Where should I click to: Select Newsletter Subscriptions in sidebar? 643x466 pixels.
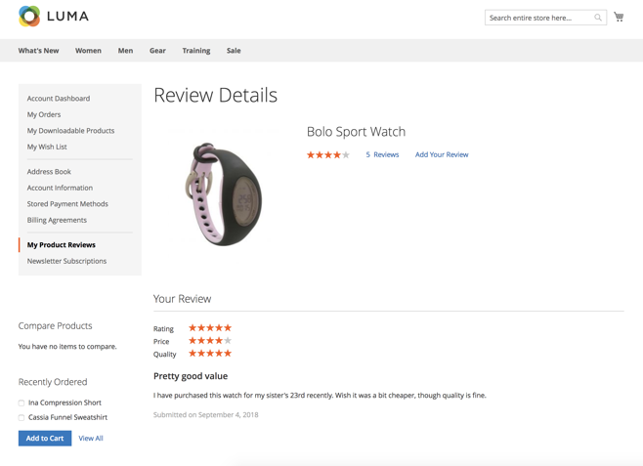click(66, 261)
